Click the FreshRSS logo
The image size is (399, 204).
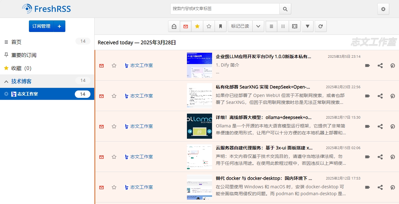[46, 9]
